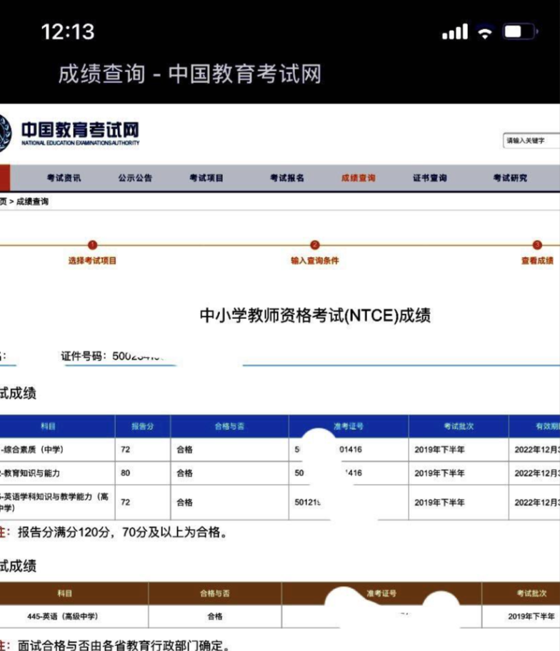Screen dimensions: 560x651
Task: Tap the 12:13 clock in status bar
Action: pos(68,31)
